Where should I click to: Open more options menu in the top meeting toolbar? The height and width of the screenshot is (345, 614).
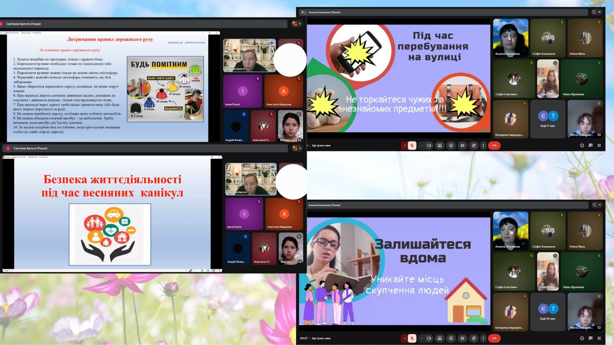(483, 146)
